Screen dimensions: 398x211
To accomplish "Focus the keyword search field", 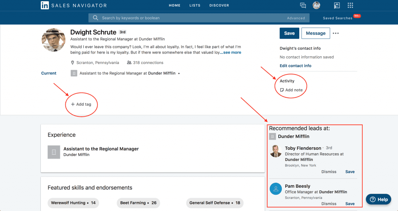I will 199,18.
